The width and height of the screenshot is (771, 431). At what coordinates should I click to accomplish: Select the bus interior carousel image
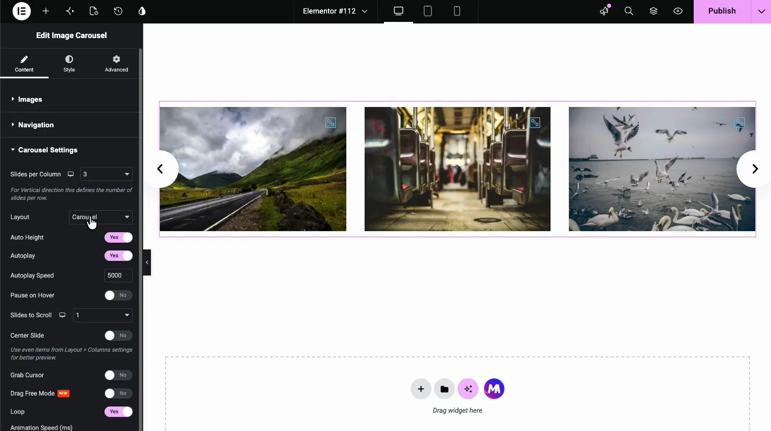(x=458, y=169)
